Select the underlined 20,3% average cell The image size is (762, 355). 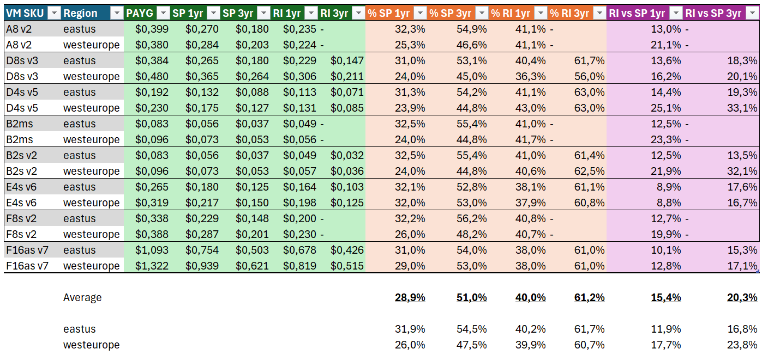[742, 298]
